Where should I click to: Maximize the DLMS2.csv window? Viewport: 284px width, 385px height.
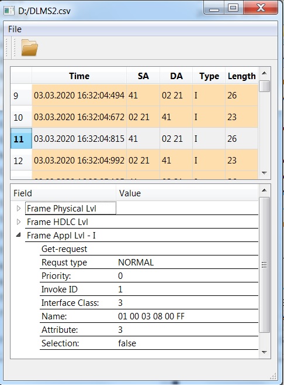[x=233, y=8]
